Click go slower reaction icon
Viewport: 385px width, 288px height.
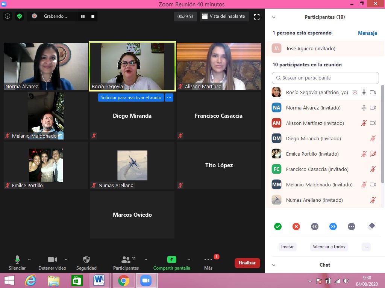[x=315, y=226]
